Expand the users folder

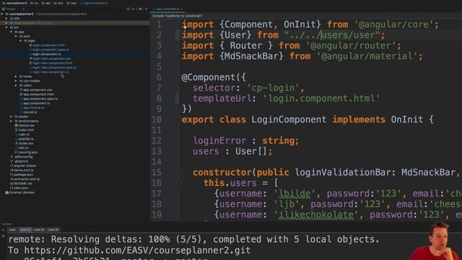pos(16,85)
